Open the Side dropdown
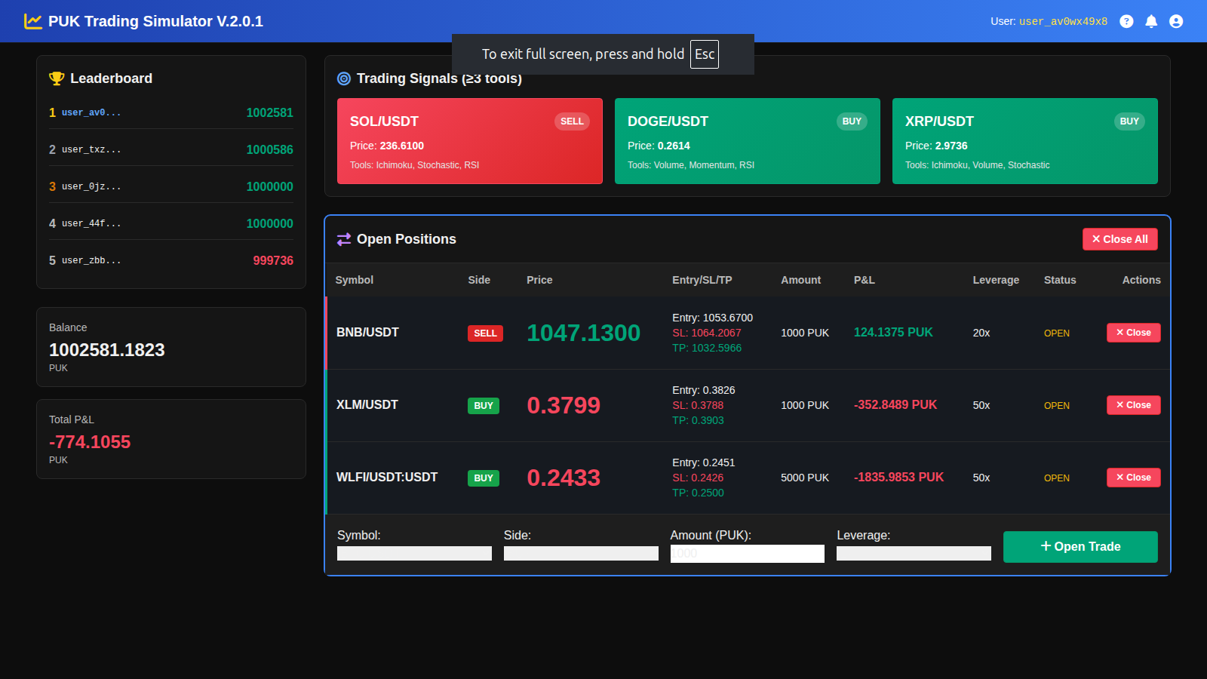The height and width of the screenshot is (679, 1207). tap(581, 553)
